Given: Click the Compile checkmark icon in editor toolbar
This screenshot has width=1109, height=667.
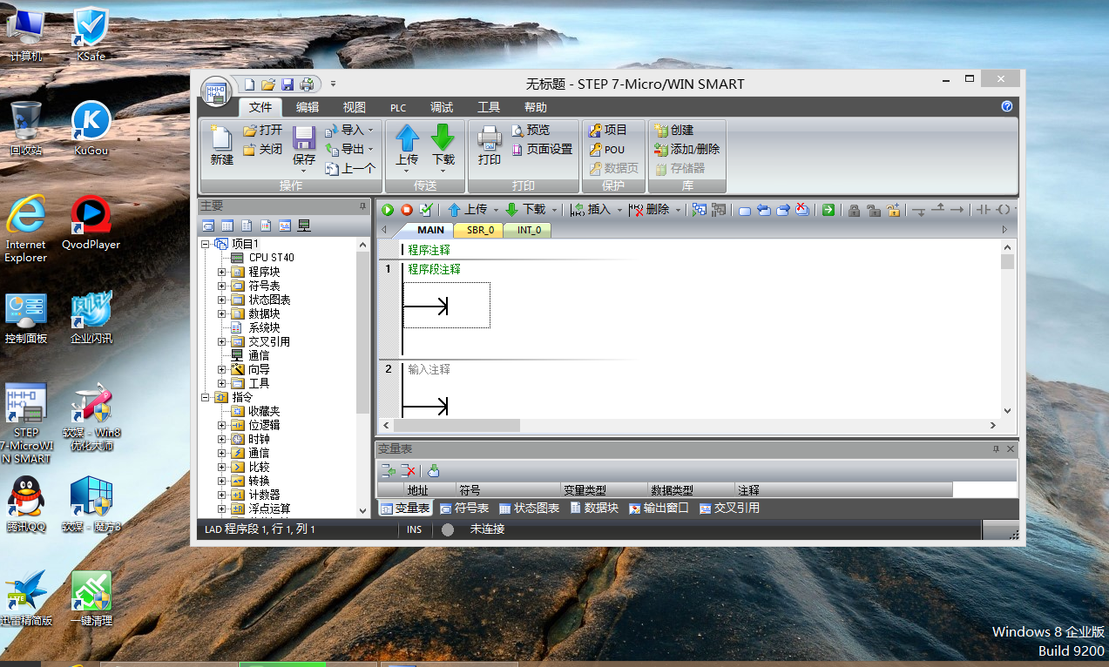Looking at the screenshot, I should point(425,210).
